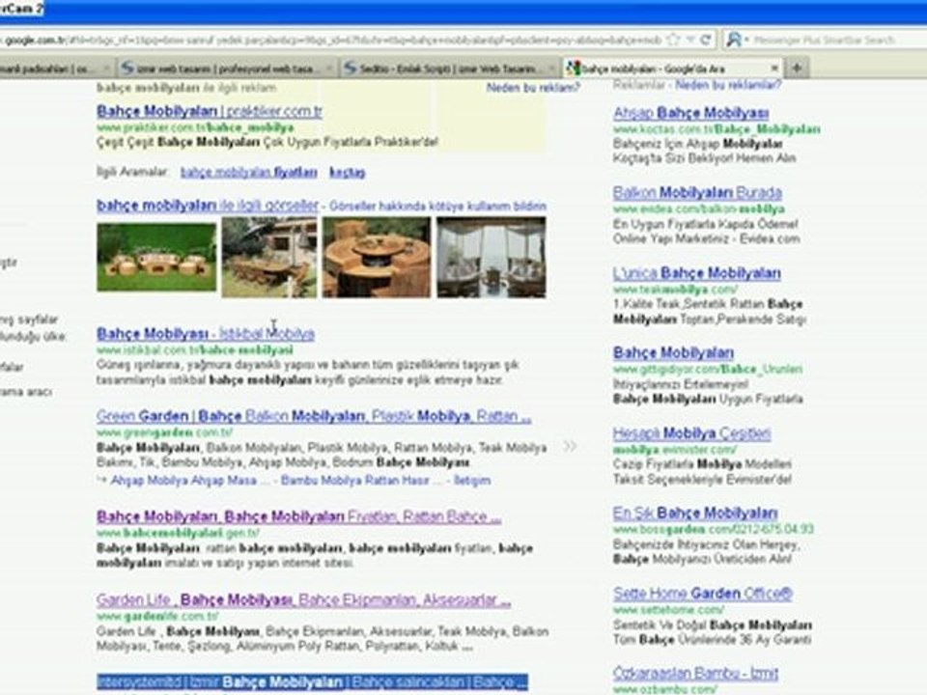
Task: Open the Bahçe Mobilyası - İstikbal Mobilya result
Action: tap(205, 333)
